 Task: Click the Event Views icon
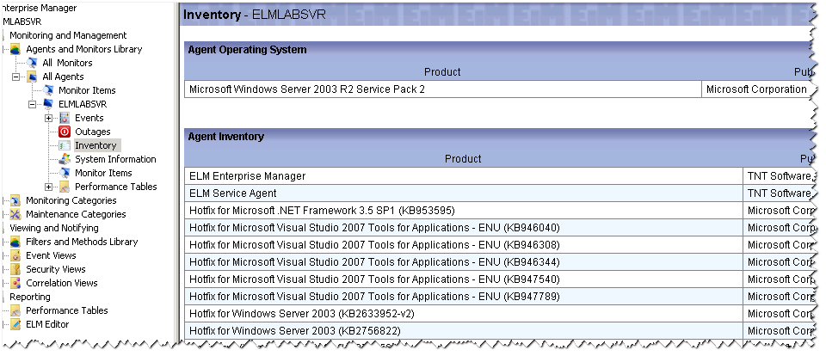click(x=15, y=255)
